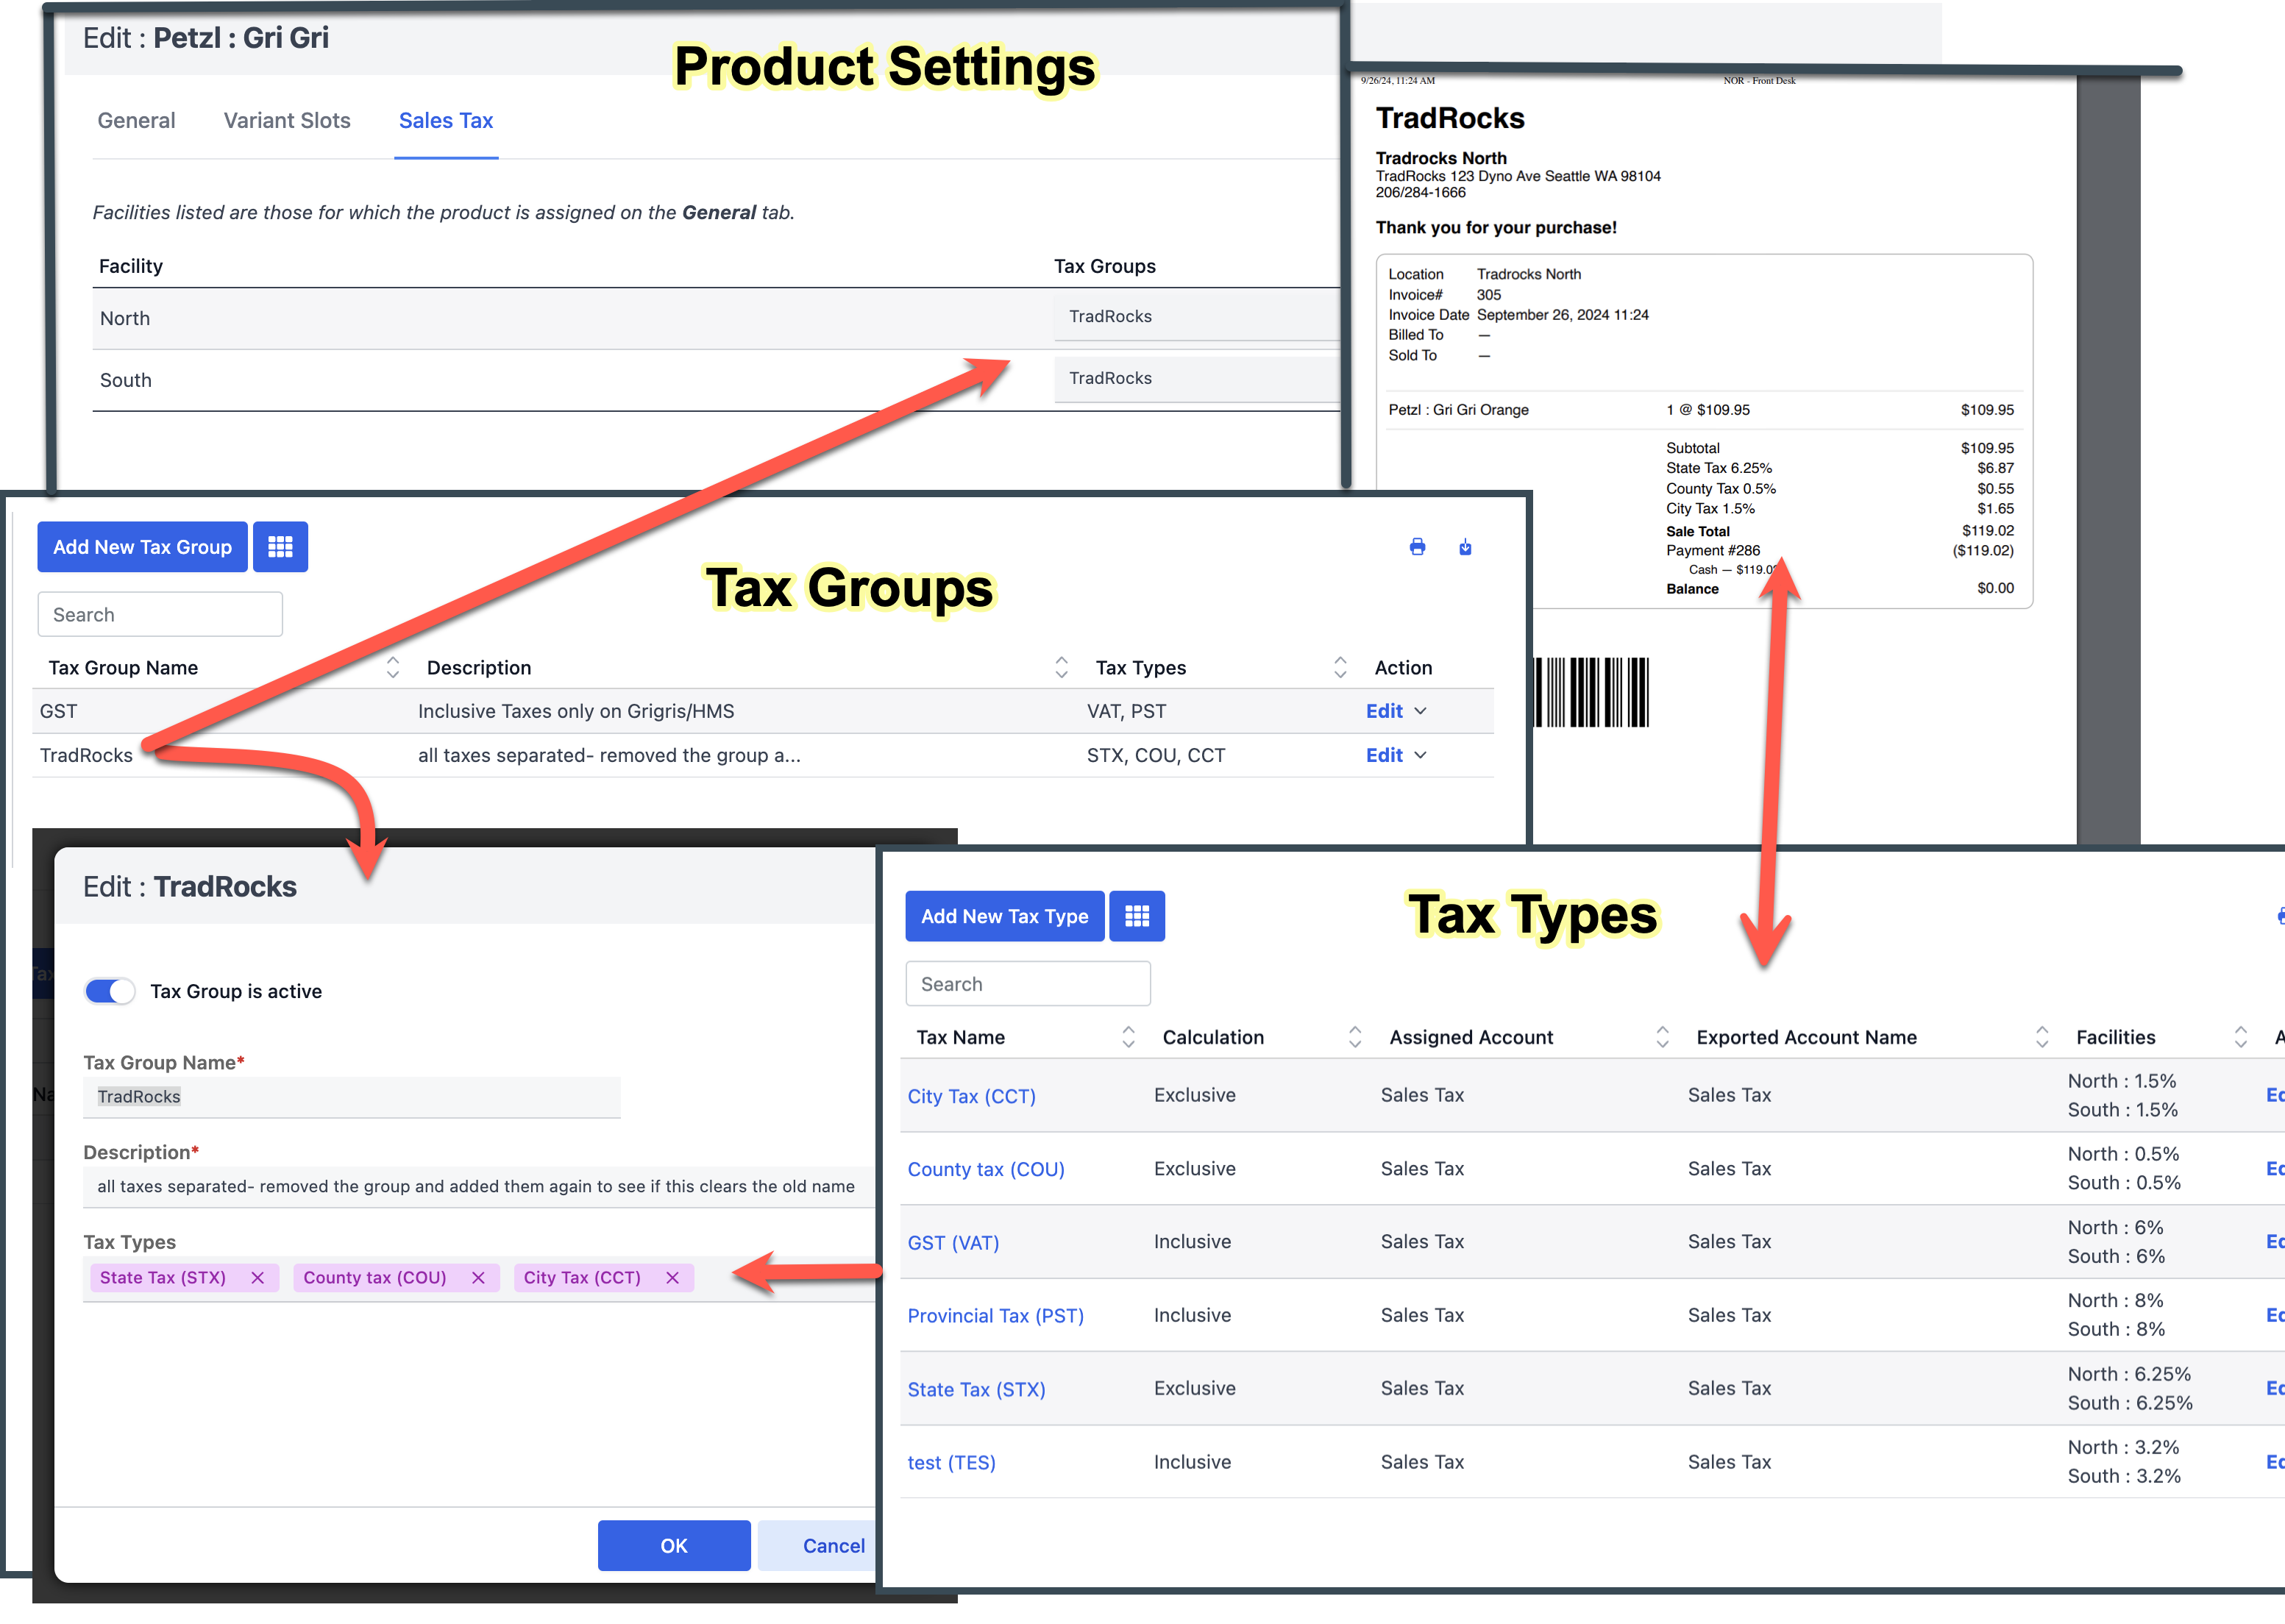This screenshot has width=2285, height=1624.
Task: Open North facility Tax Groups selector
Action: point(1197,317)
